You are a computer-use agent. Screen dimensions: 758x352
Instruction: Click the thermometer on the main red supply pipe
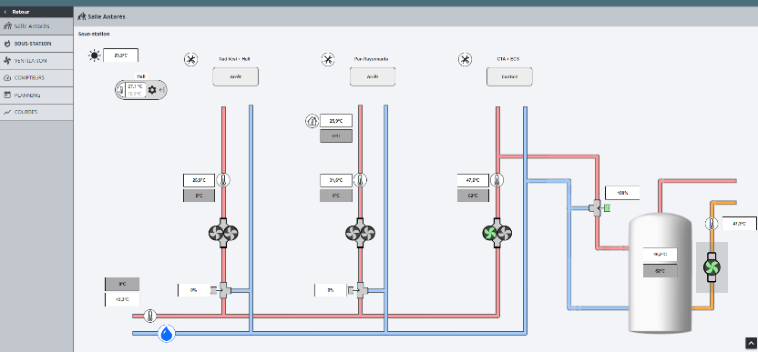(150, 317)
